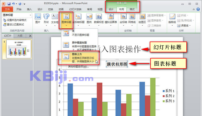Open the 文件 (File) tab
Image resolution: width=202 pixels, height=116 pixels.
click(x=7, y=9)
